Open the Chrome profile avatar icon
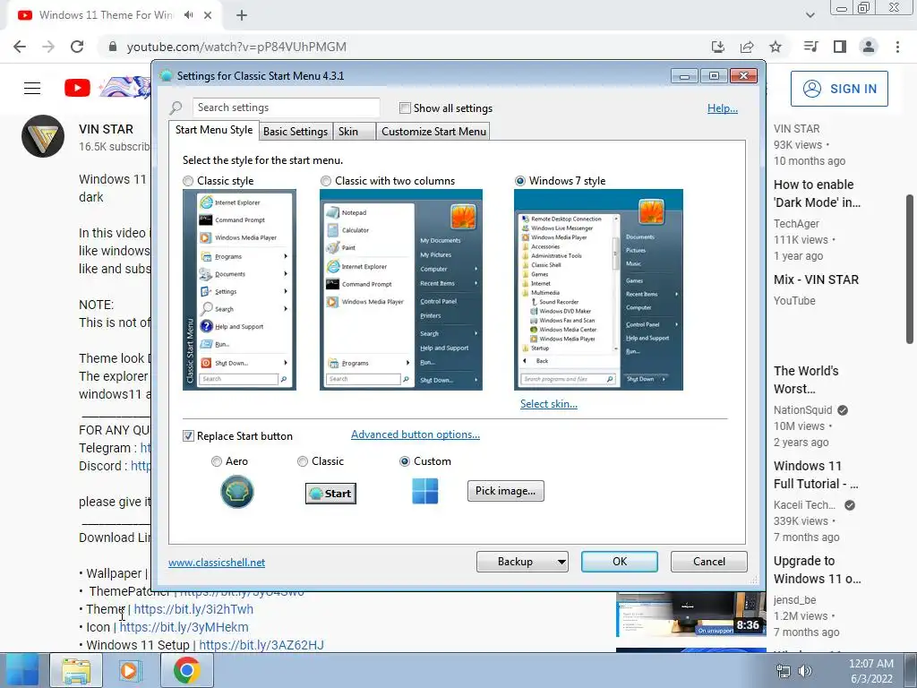Image resolution: width=917 pixels, height=688 pixels. coord(869,47)
